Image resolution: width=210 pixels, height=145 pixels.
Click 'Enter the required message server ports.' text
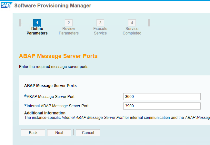click(54, 67)
